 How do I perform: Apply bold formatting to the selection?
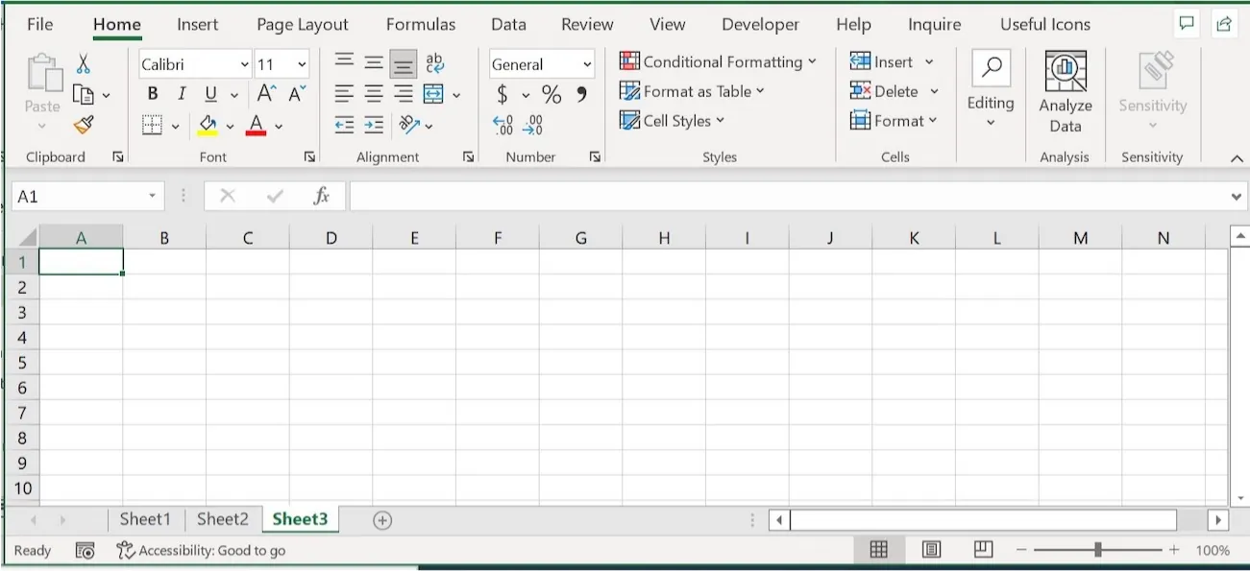pyautogui.click(x=152, y=93)
